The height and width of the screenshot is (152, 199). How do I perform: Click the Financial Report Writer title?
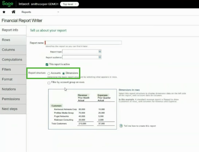pos(22,20)
